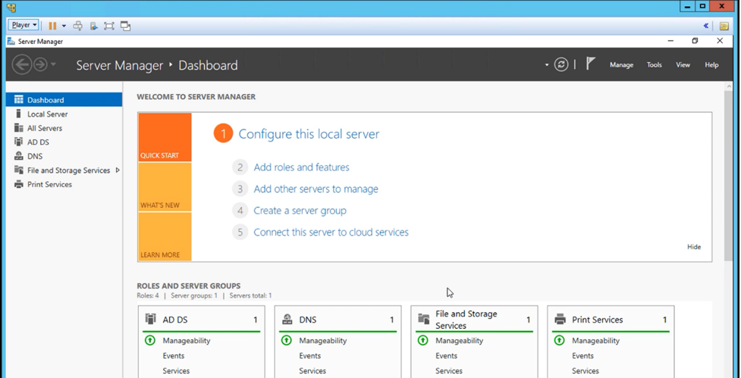Viewport: 741px width, 378px height.
Task: Open the notifications flag
Action: 591,64
